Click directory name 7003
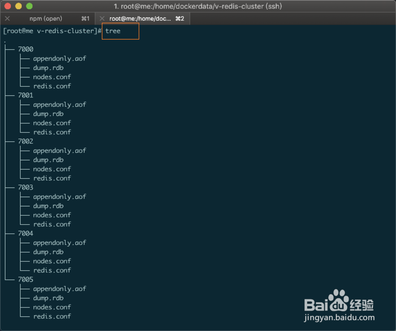The width and height of the screenshot is (396, 331). 25,187
